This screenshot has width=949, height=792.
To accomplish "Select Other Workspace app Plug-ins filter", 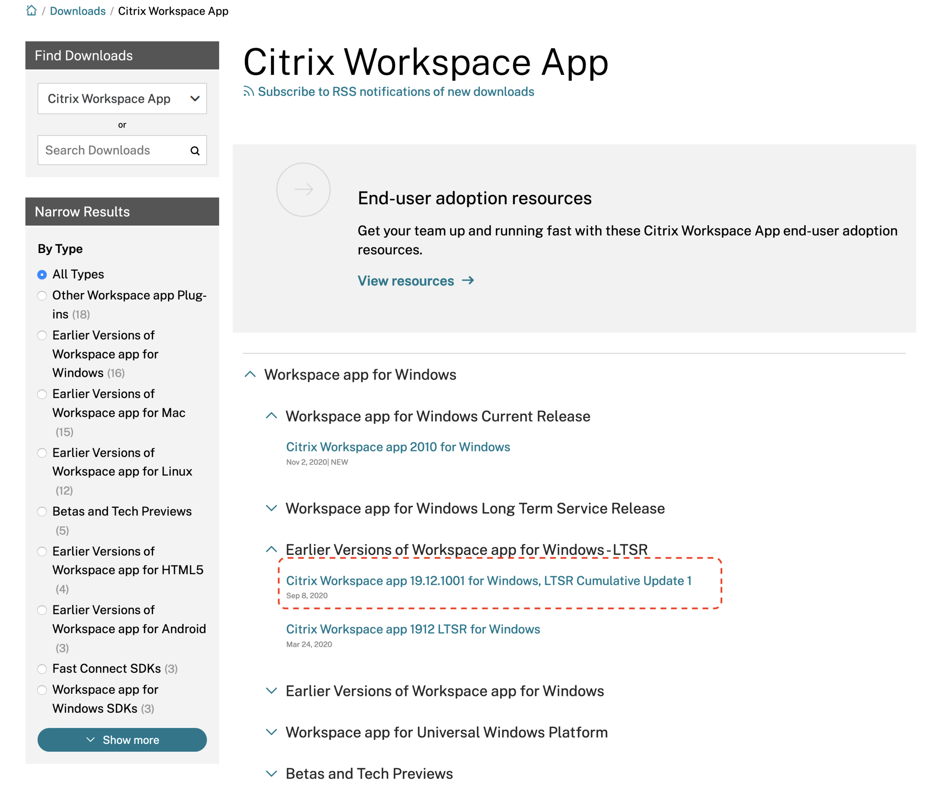I will click(x=42, y=296).
